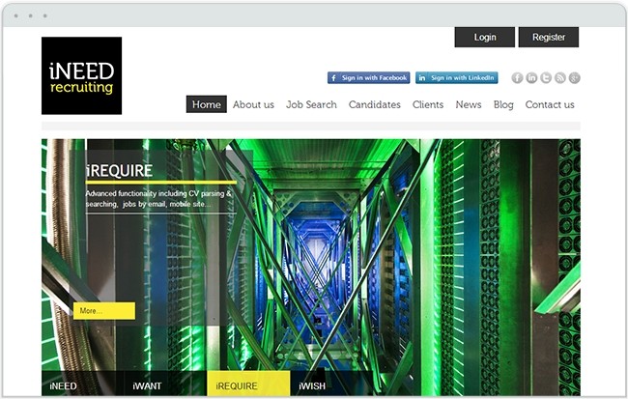
Task: Click the grey Facebook social icon
Action: (517, 77)
